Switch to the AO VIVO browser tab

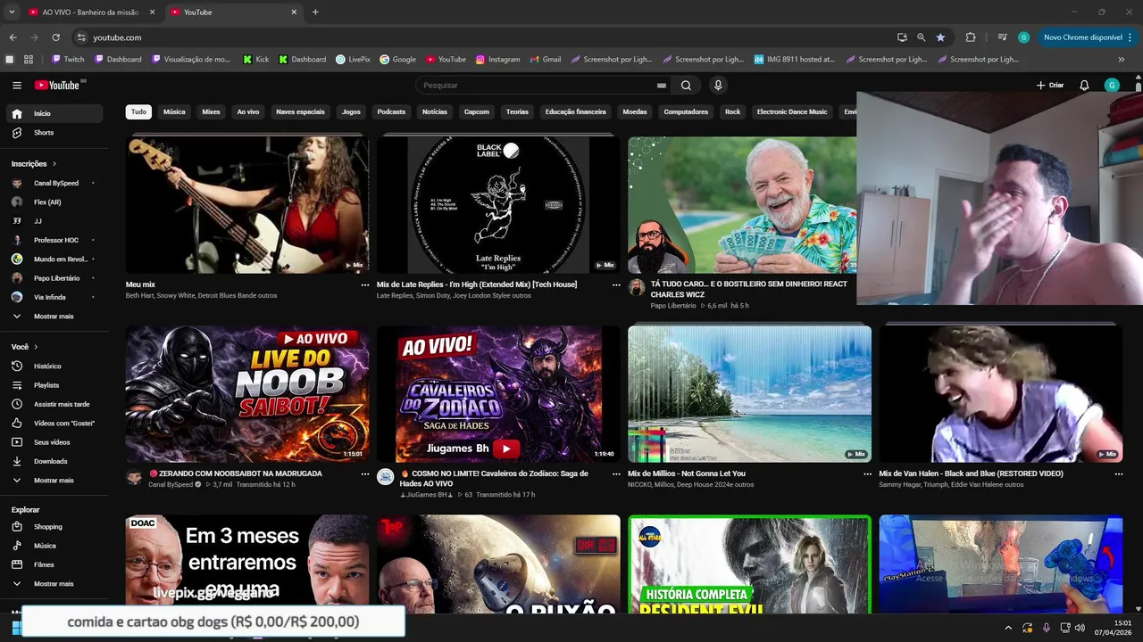tap(91, 12)
